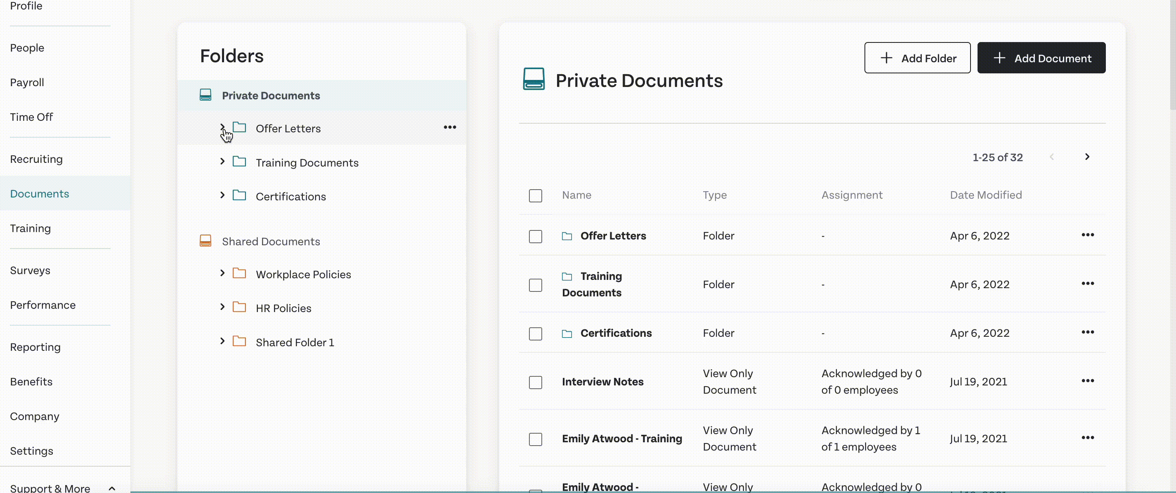Open the Offer Letters folder from the table
The height and width of the screenshot is (493, 1176).
(613, 236)
